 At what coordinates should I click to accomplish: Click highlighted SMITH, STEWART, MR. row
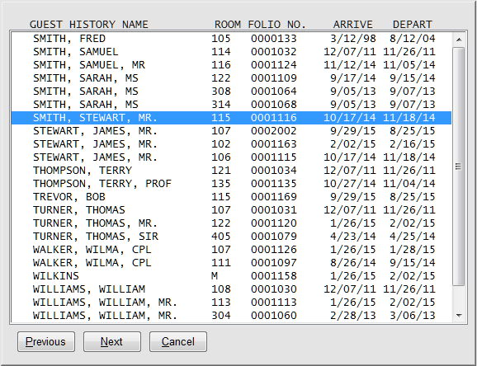(x=232, y=118)
